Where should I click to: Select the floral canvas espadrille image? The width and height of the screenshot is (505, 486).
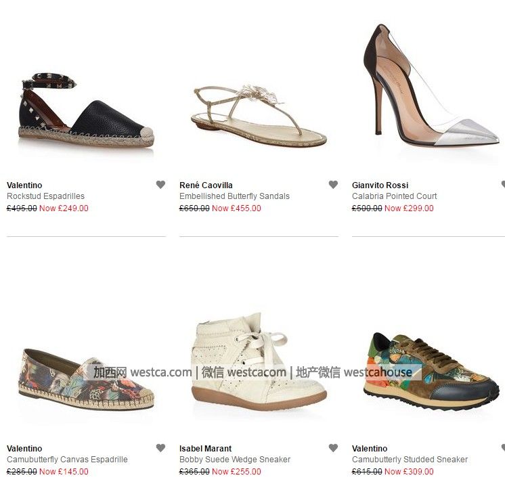86,379
